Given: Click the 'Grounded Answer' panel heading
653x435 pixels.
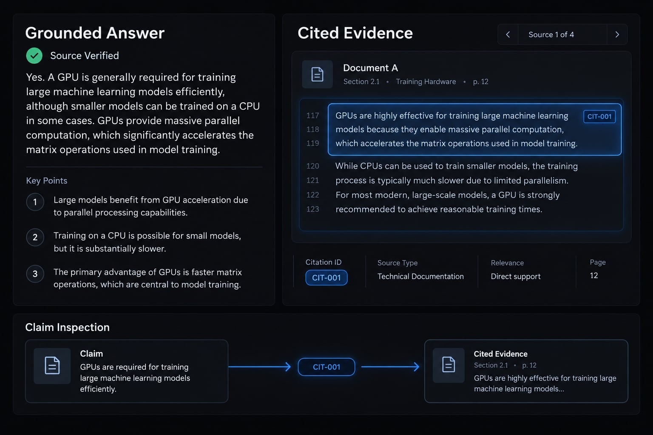Looking at the screenshot, I should 95,33.
